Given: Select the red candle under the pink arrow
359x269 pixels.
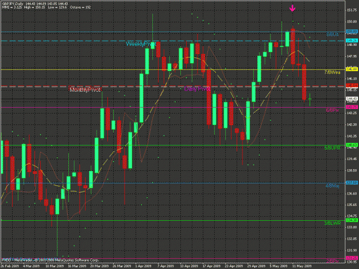Looking at the screenshot, I should [293, 46].
